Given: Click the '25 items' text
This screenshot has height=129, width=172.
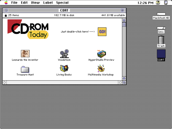Looking at the screenshot, I should click(13, 15).
